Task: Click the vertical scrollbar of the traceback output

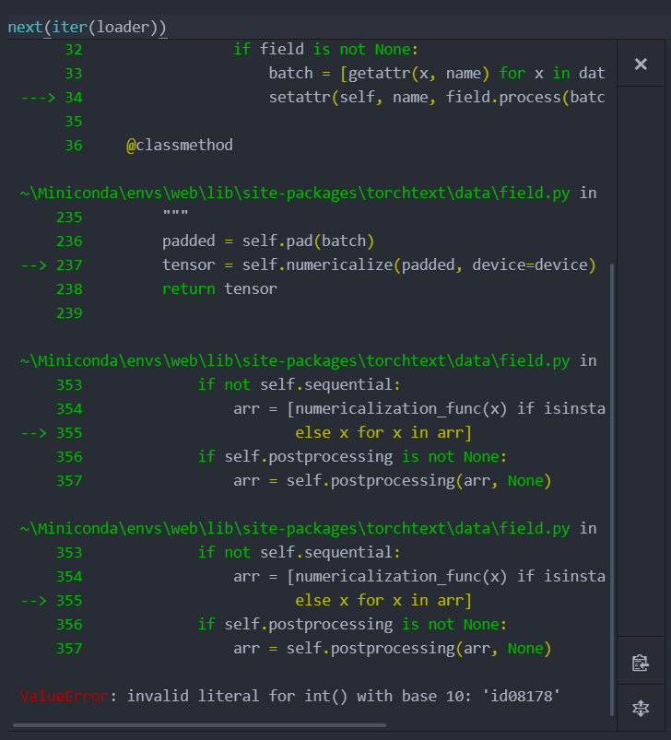Action: (612, 489)
